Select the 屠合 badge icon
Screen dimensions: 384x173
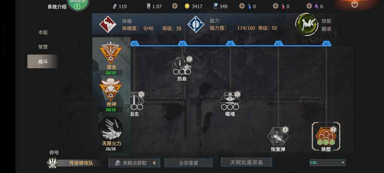coord(111,53)
